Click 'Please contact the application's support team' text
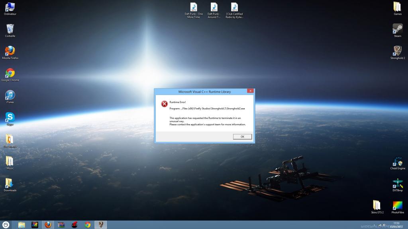The image size is (408, 229). [207, 124]
